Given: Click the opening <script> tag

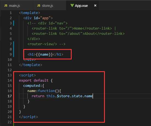Looking at the screenshot, I should 27,75.
